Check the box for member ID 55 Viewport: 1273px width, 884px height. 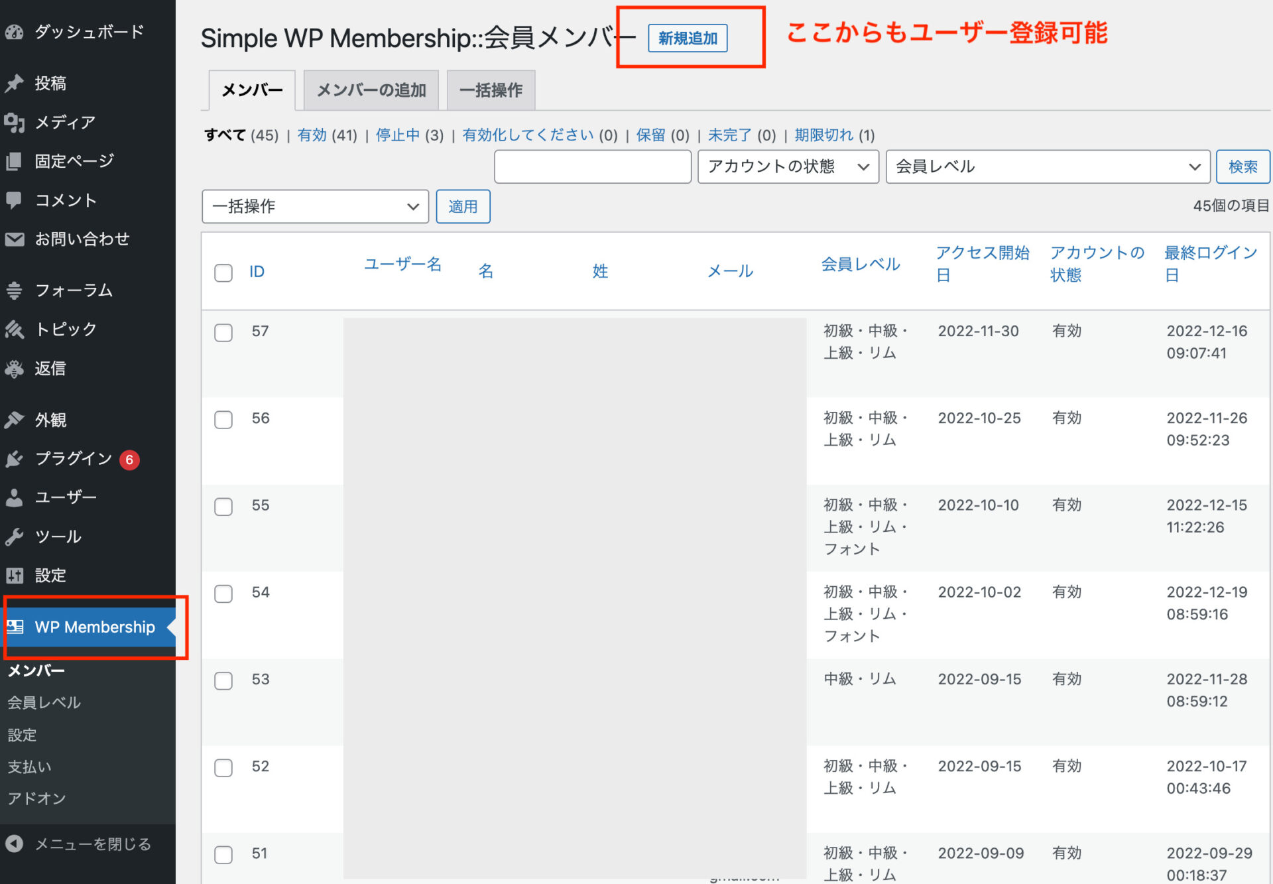(x=223, y=507)
